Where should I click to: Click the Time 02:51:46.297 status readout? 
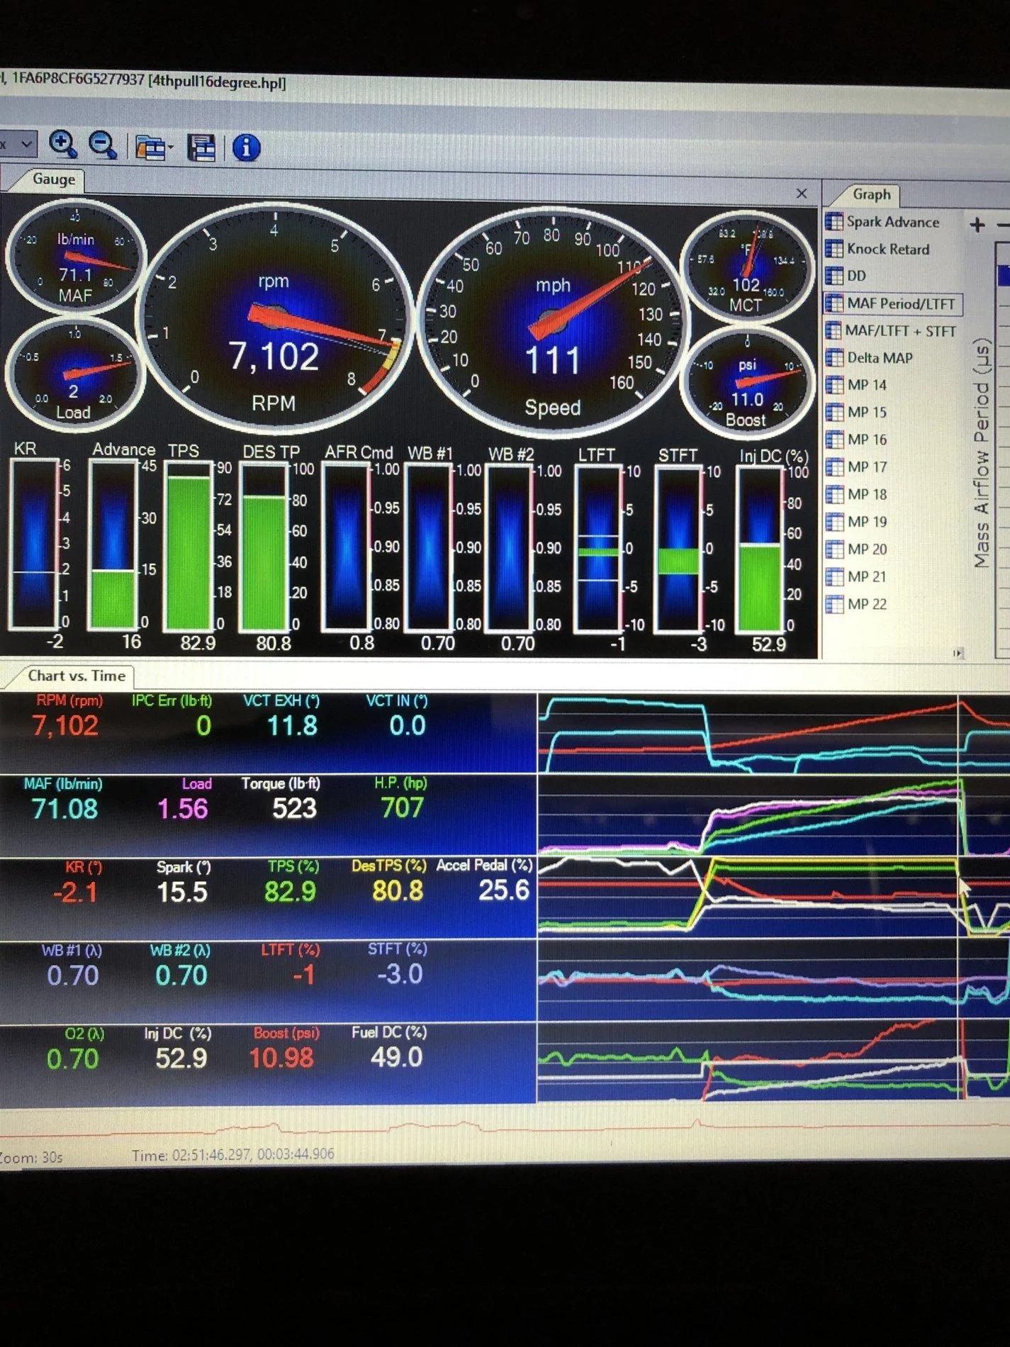tap(232, 1154)
